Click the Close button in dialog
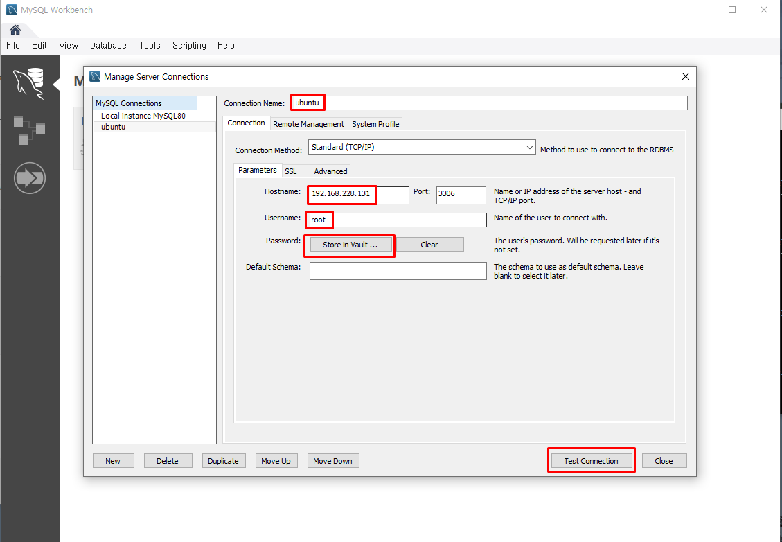Image resolution: width=782 pixels, height=542 pixels. tap(664, 461)
